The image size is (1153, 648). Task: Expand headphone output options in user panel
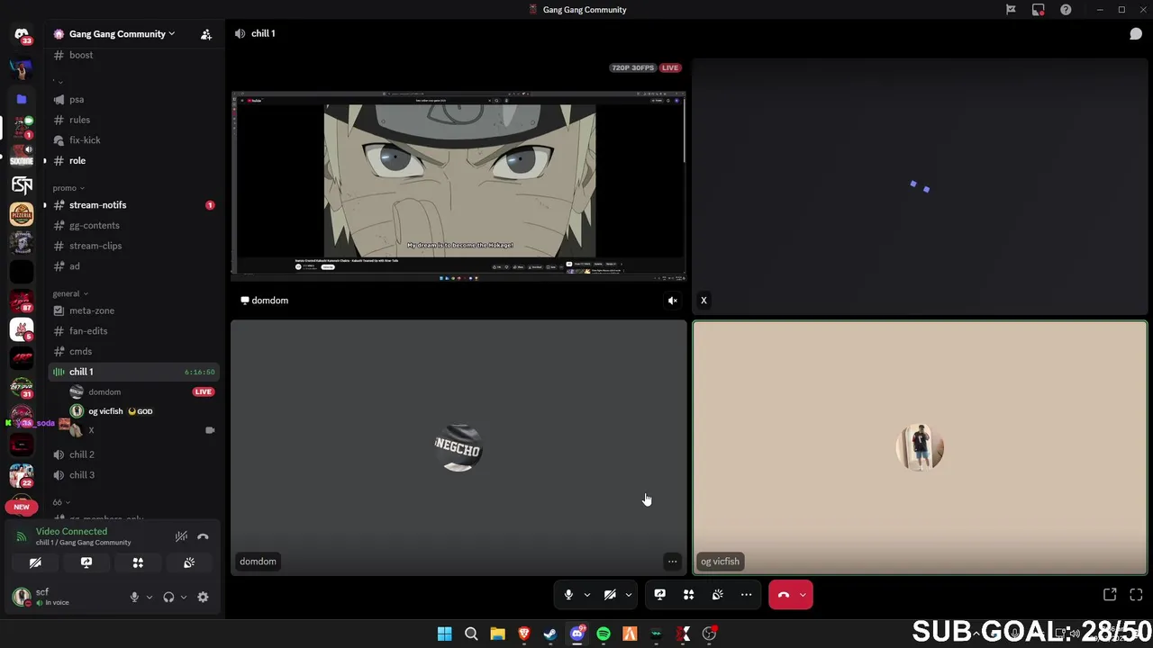coord(184,597)
